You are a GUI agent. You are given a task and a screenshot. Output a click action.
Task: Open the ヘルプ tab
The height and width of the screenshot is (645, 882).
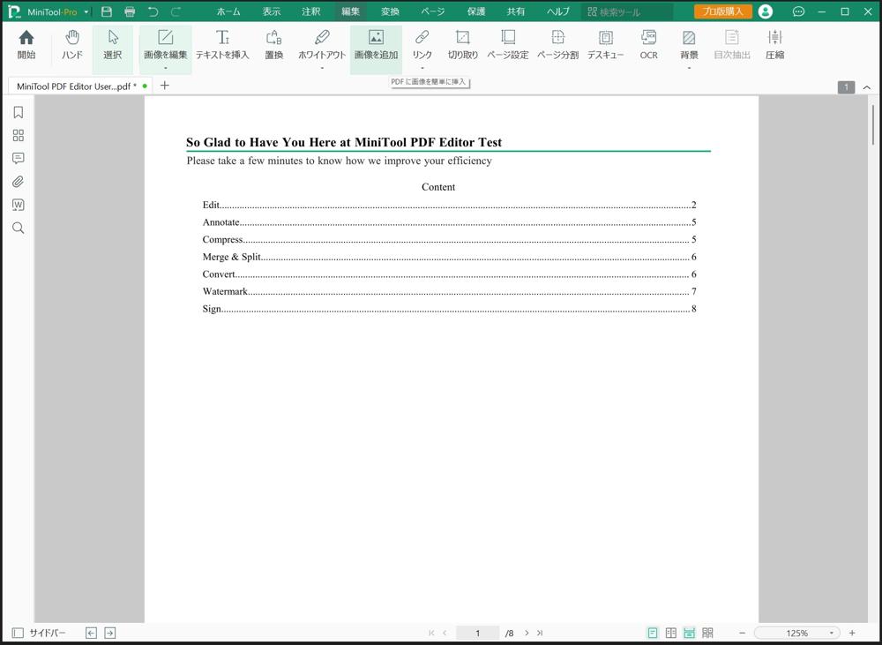558,11
